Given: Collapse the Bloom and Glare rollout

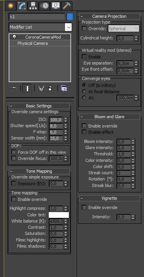Looking at the screenshot, I should pos(109,117).
